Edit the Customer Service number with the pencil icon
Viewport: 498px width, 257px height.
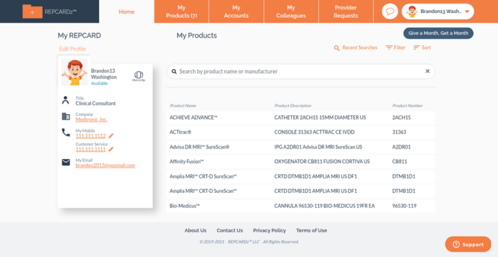click(111, 150)
